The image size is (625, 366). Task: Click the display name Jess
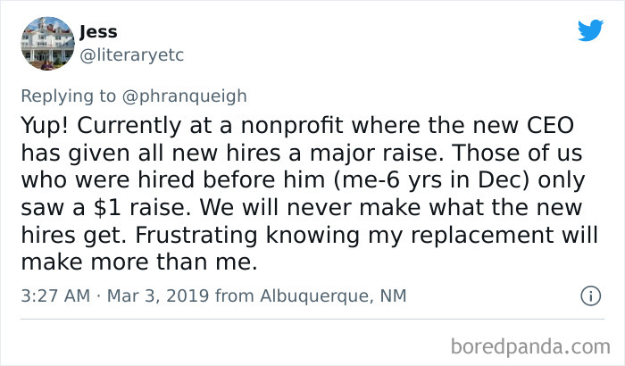98,32
